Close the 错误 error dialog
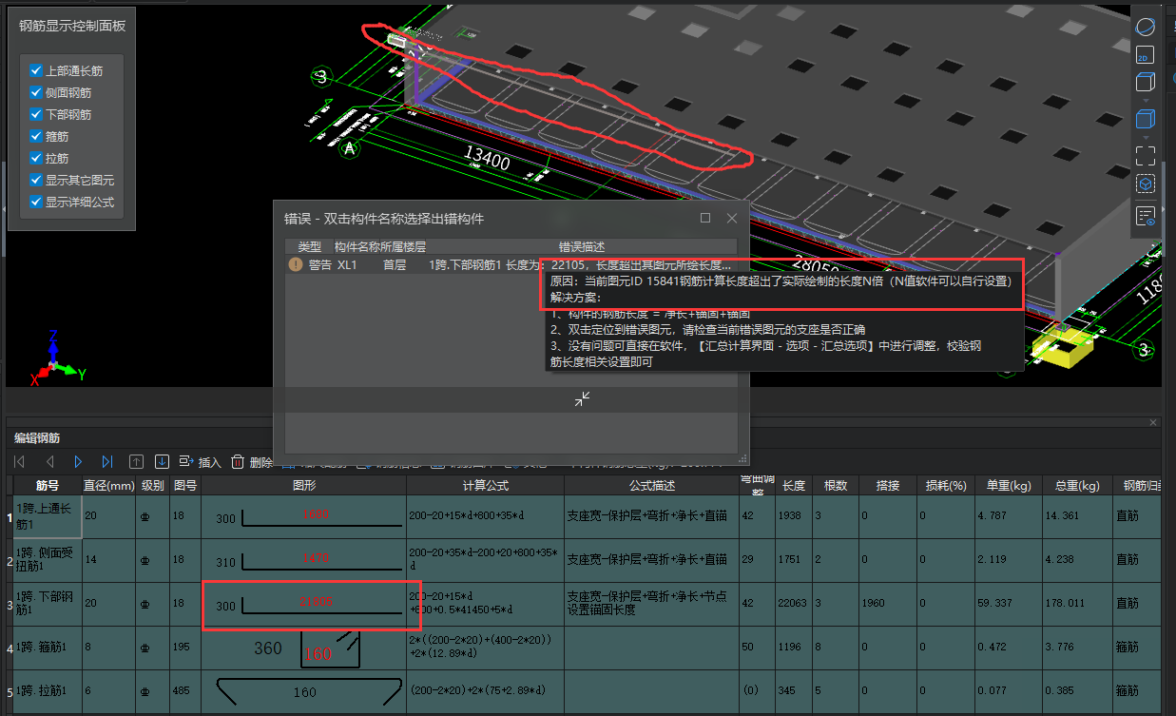The image size is (1176, 716). [x=732, y=218]
